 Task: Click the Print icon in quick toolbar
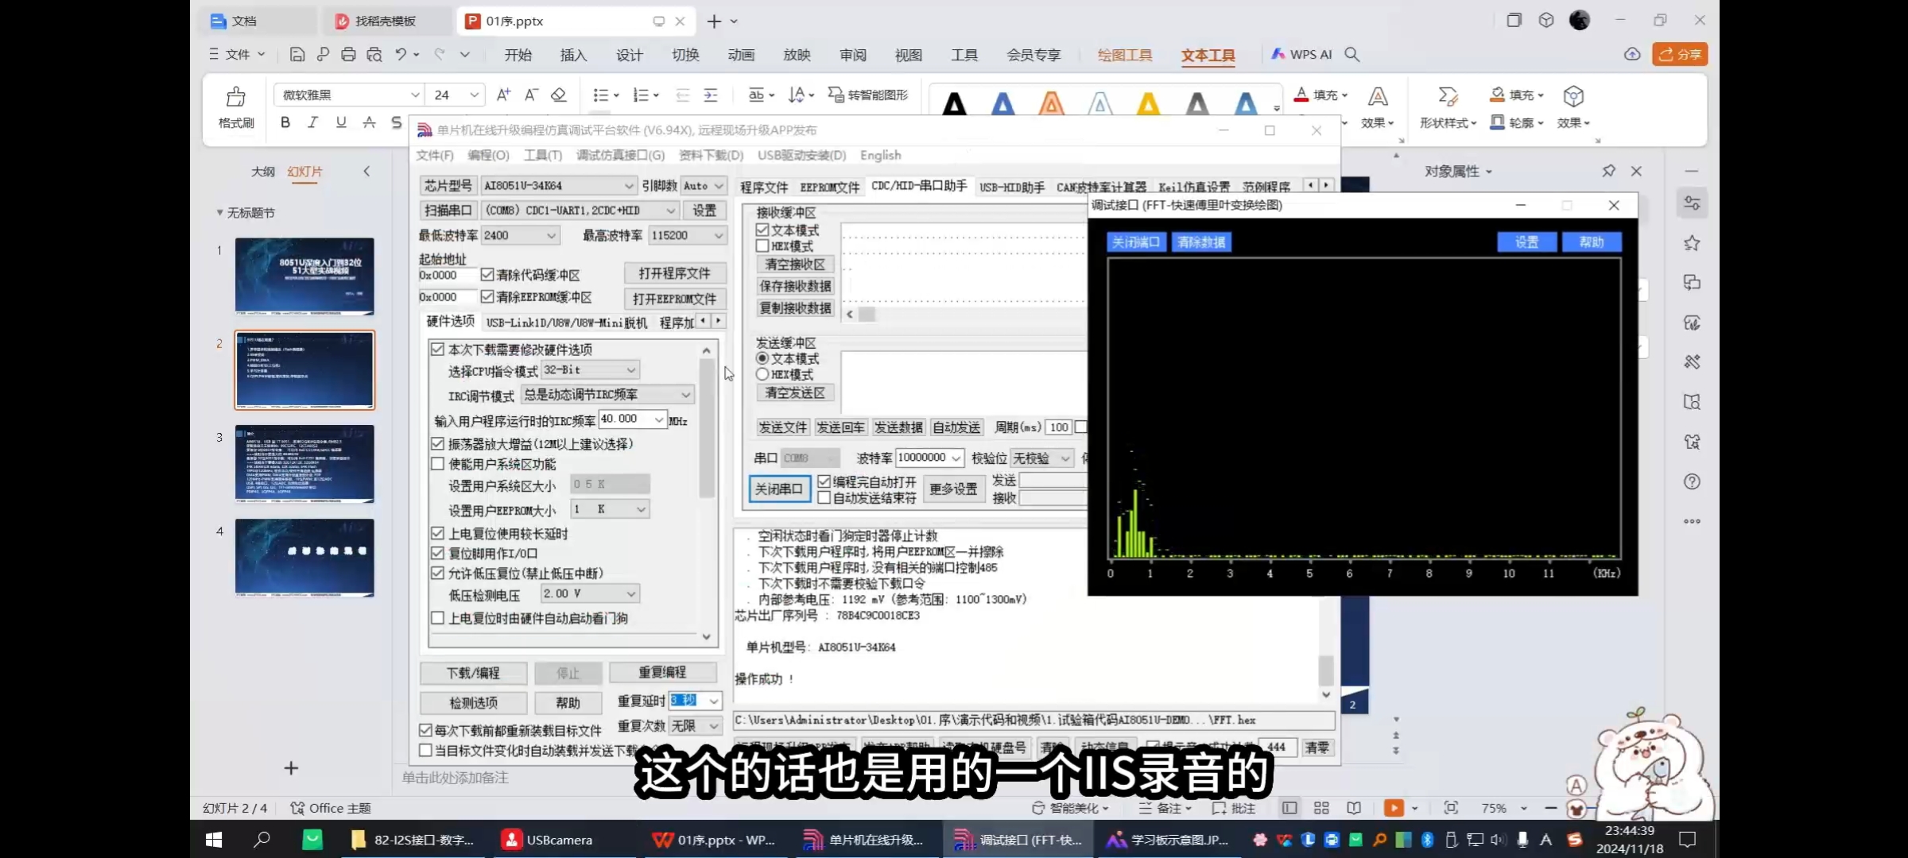click(x=348, y=55)
